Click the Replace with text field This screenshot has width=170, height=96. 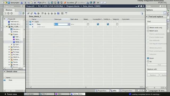point(157,72)
